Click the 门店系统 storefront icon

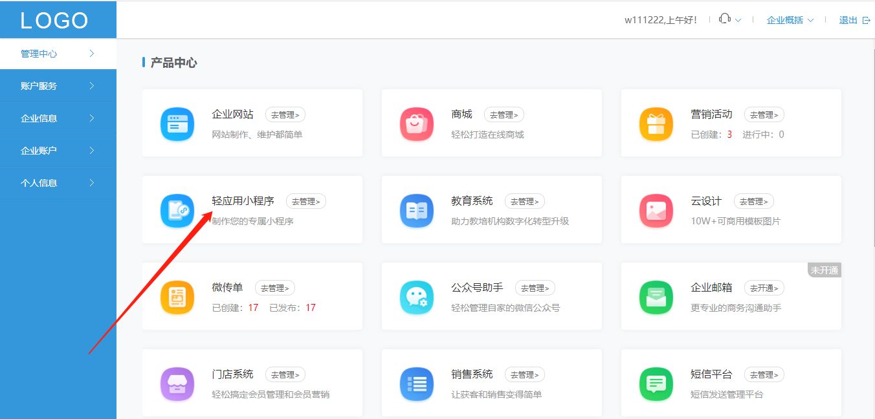point(177,383)
